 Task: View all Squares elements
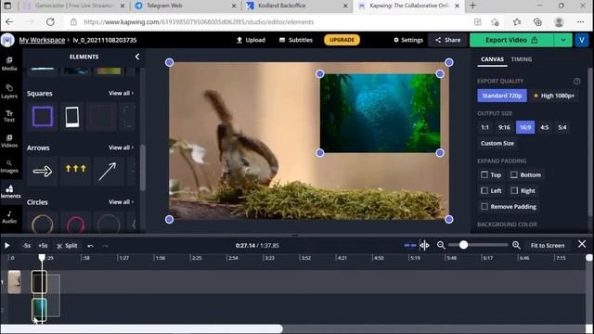pyautogui.click(x=121, y=93)
